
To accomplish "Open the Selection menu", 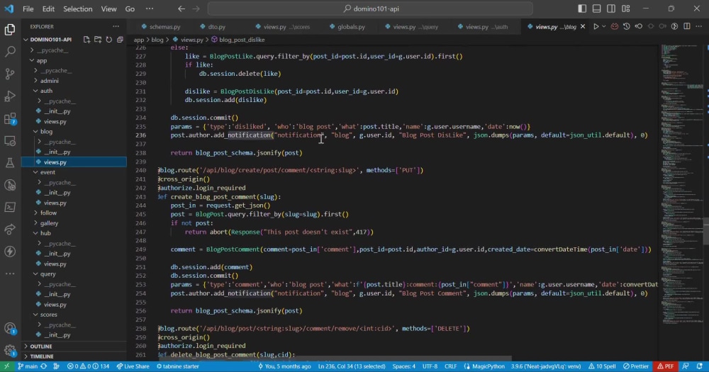I will pos(77,9).
